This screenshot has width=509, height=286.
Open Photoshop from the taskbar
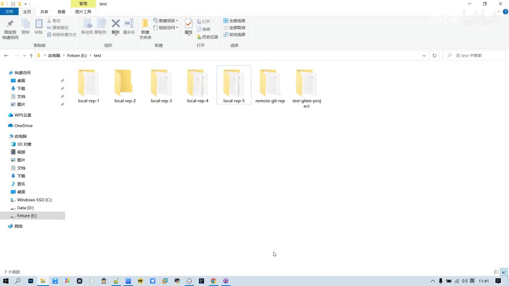coord(31,281)
